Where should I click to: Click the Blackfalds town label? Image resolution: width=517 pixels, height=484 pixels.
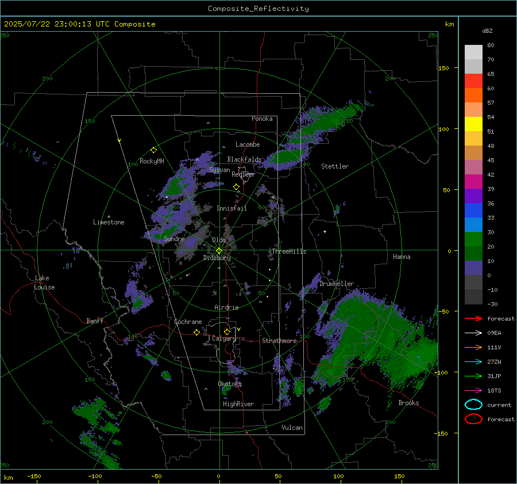coord(244,159)
